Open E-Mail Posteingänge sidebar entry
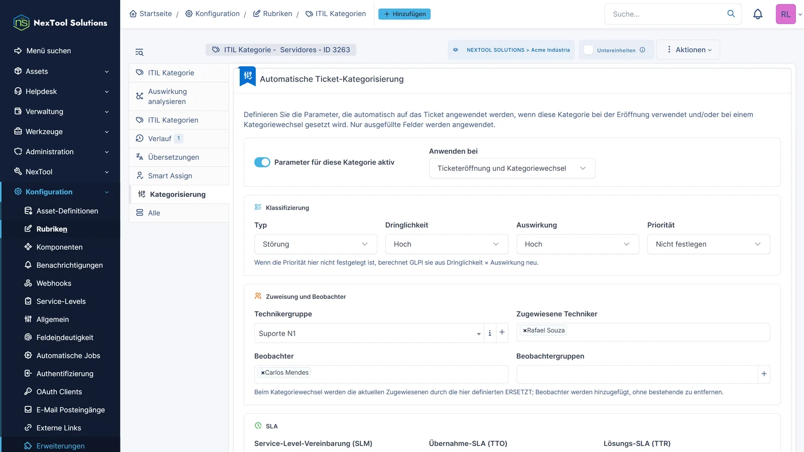The height and width of the screenshot is (452, 804). 71,410
